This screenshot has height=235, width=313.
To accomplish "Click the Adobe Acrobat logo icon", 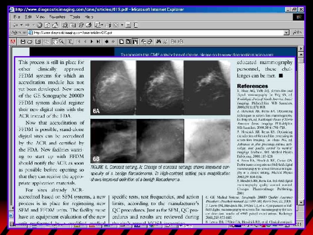I will tap(13, 42).
